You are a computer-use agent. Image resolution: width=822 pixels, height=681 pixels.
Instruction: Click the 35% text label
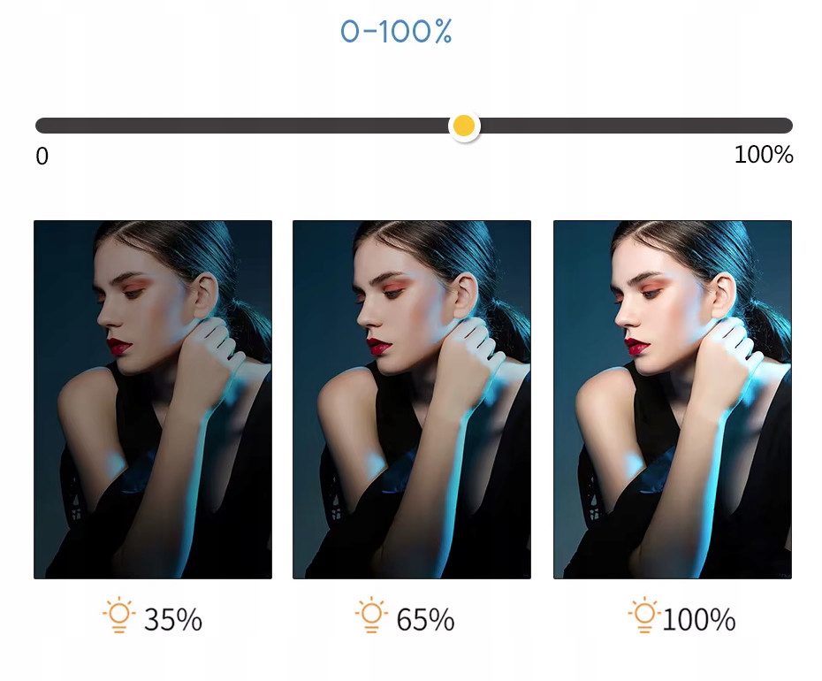(173, 620)
